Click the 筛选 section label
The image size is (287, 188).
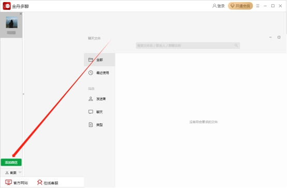pyautogui.click(x=91, y=89)
